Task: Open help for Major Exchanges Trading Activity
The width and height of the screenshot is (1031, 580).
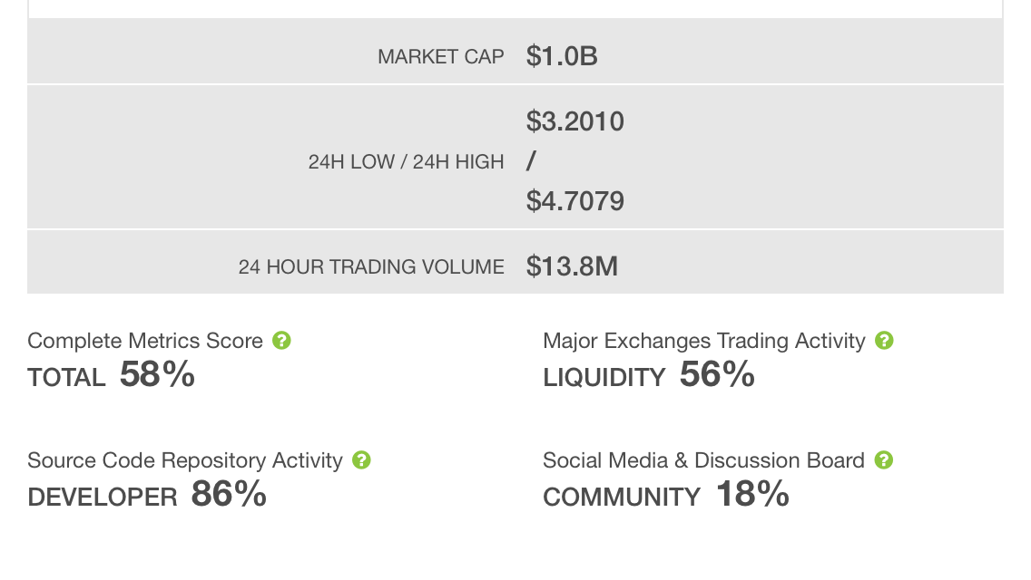Action: pyautogui.click(x=884, y=341)
